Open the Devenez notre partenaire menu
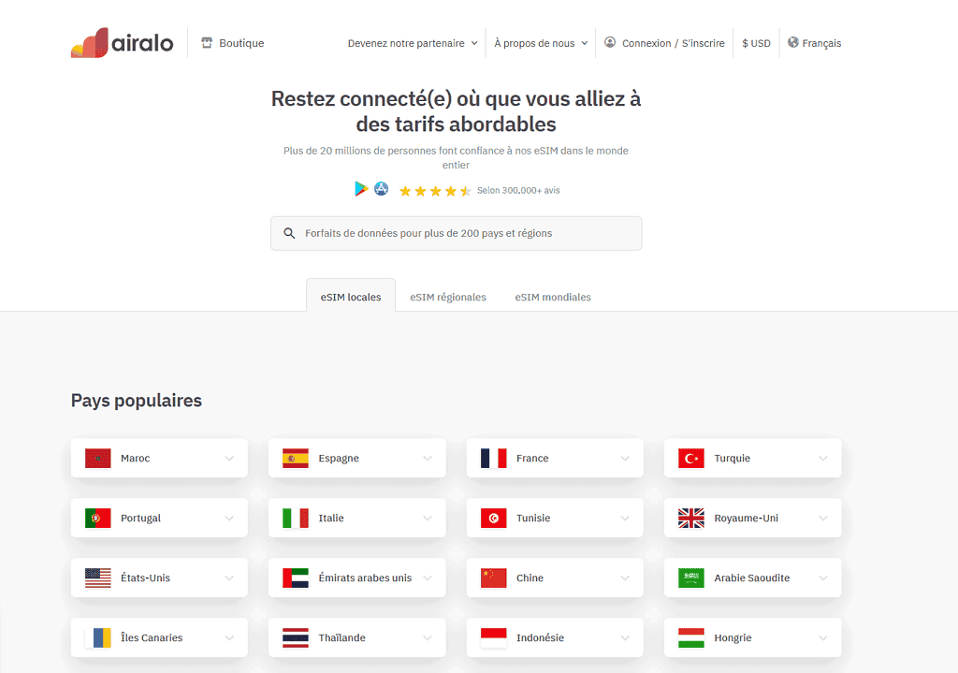958x673 pixels. [x=413, y=43]
